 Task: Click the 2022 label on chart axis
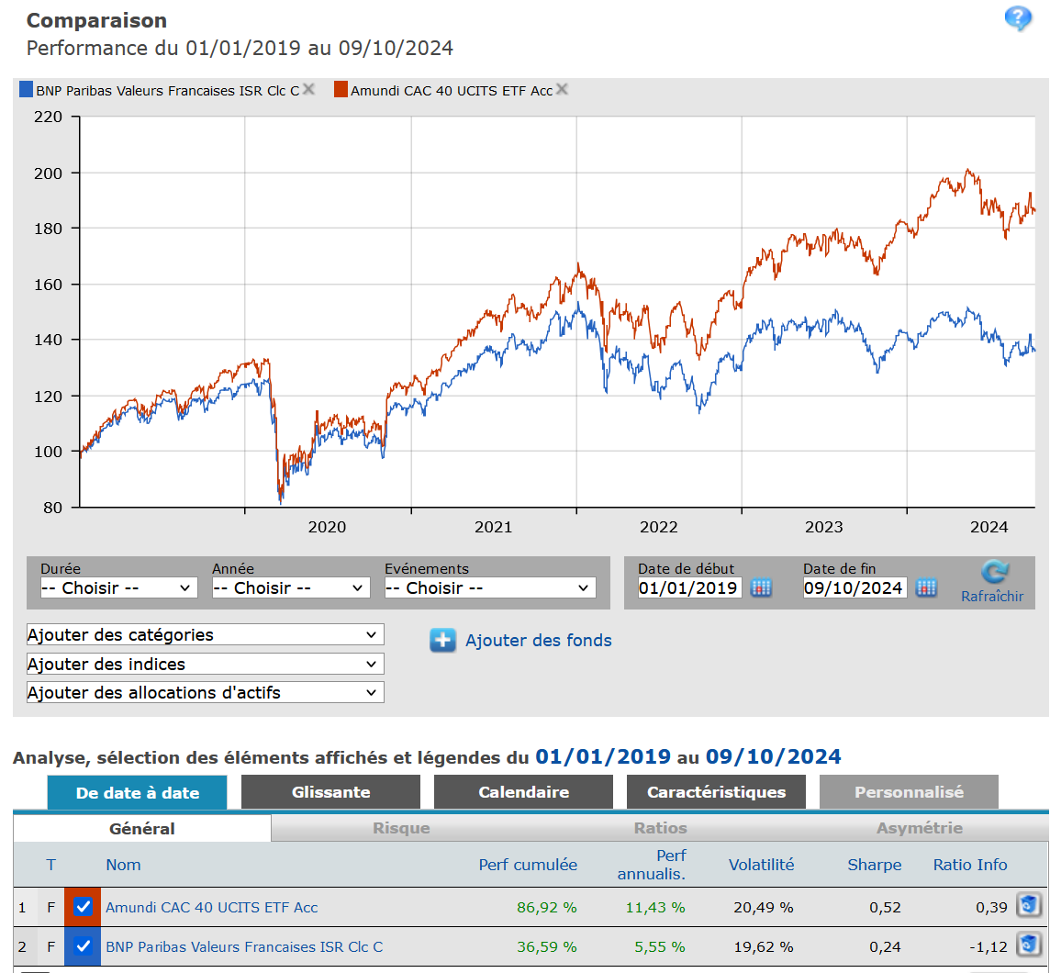coord(659,527)
